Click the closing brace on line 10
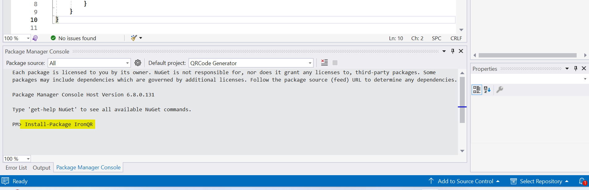The height and width of the screenshot is (190, 589). click(57, 19)
